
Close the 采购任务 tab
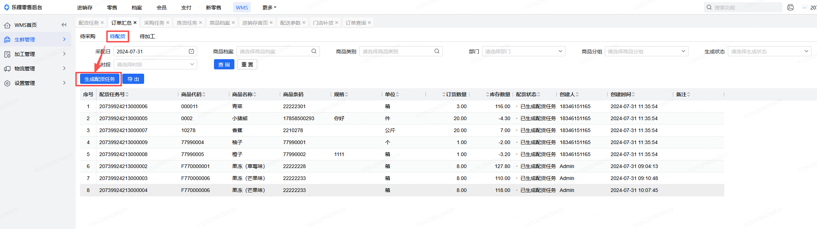[x=168, y=23]
